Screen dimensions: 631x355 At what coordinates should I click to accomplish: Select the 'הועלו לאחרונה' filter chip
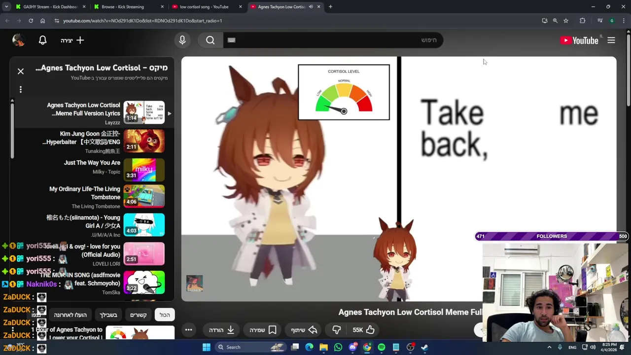click(70, 315)
